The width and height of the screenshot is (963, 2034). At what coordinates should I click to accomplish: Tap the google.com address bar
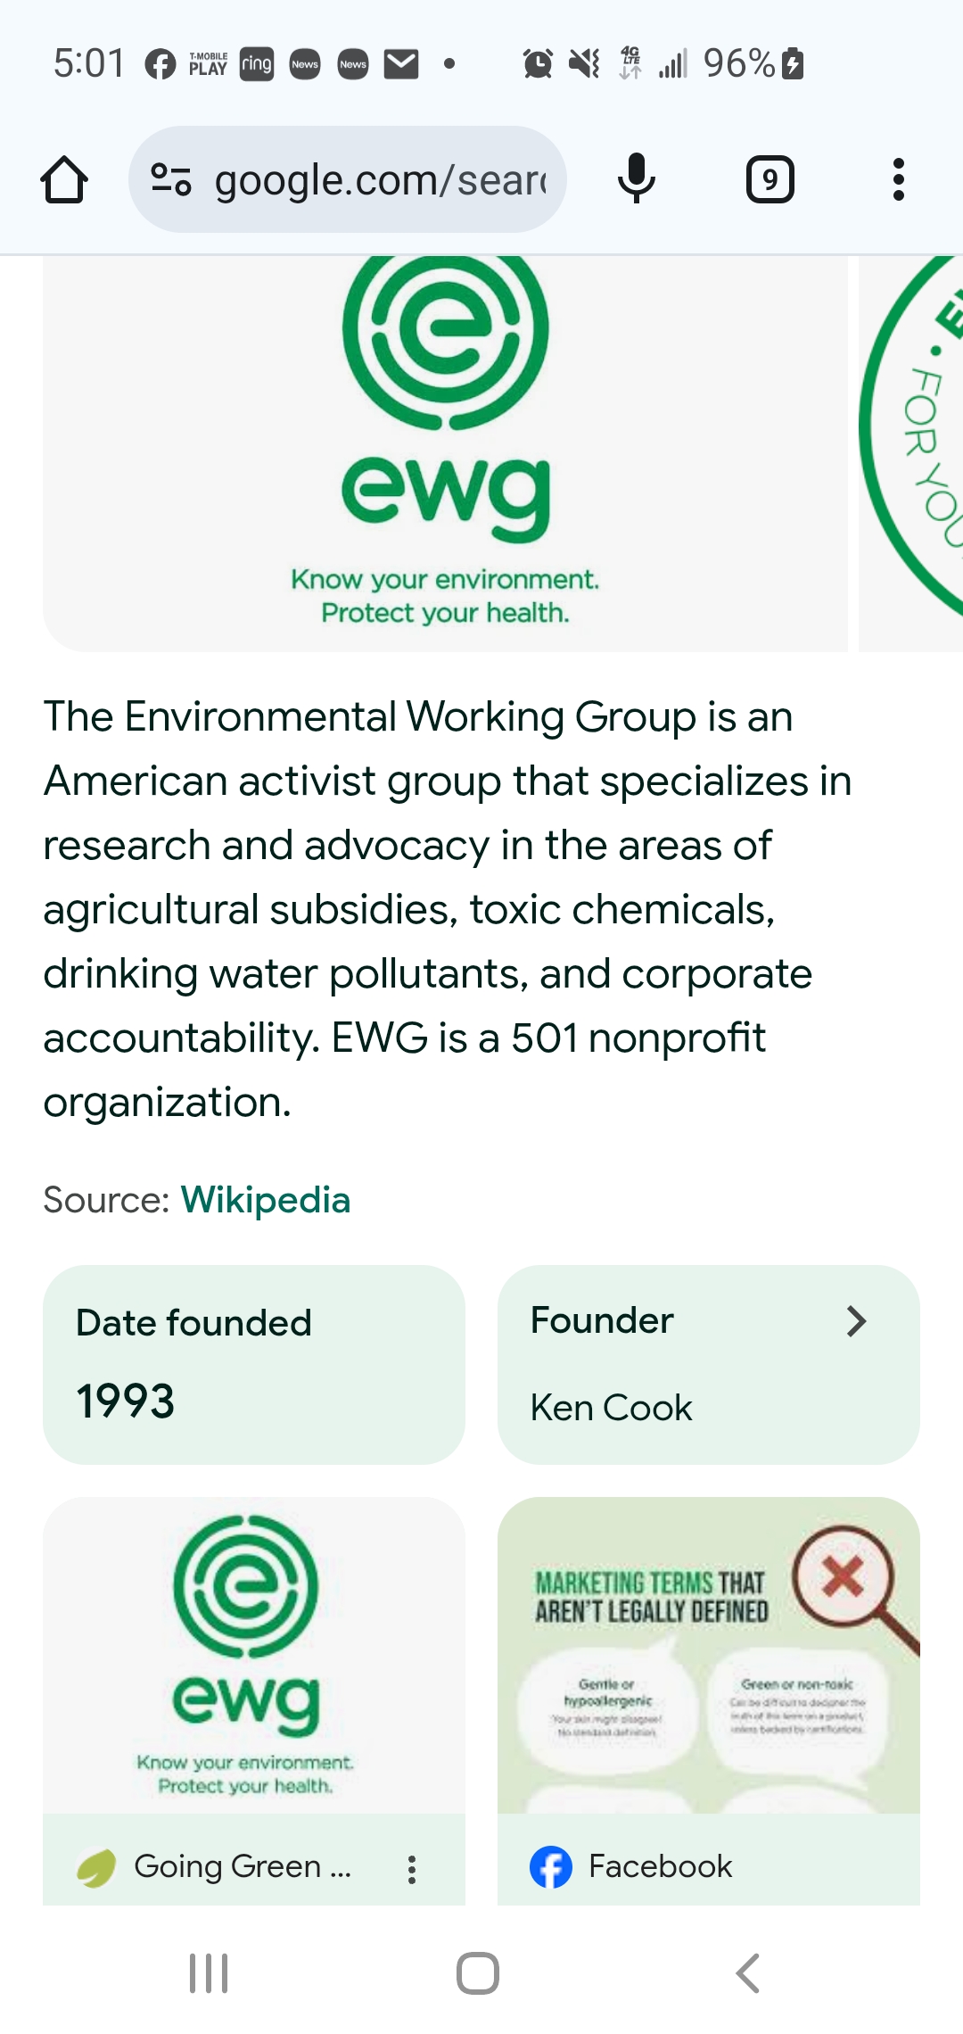point(379,180)
